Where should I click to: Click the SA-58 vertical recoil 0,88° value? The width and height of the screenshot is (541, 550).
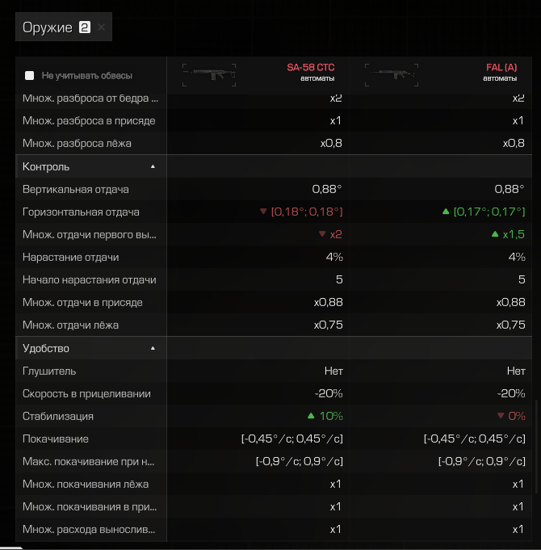tap(327, 190)
